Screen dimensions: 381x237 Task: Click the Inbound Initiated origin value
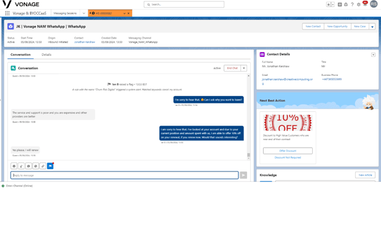[x=58, y=42]
